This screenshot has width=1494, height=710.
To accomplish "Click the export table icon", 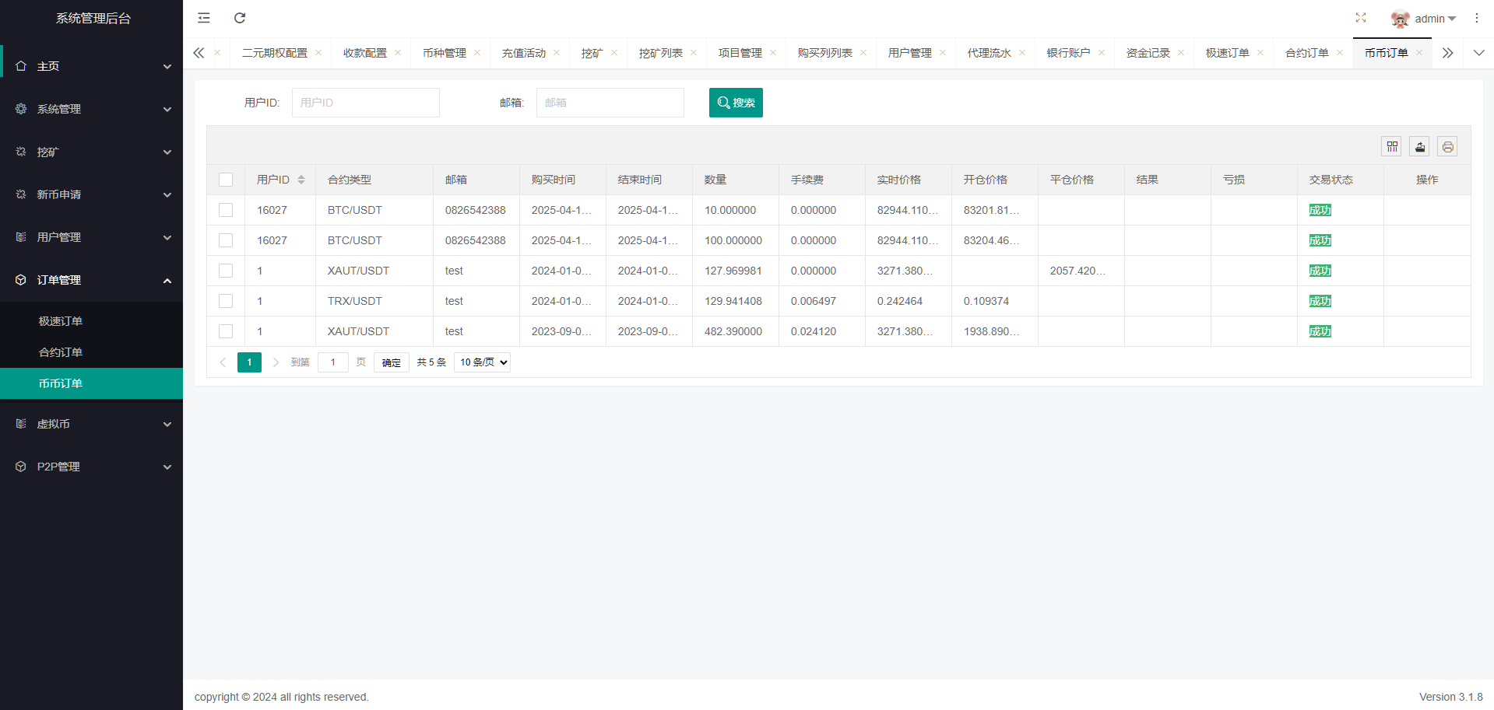I will (1419, 147).
